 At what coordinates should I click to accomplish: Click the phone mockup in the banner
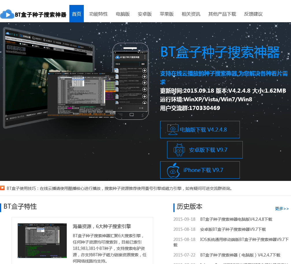click(x=130, y=81)
